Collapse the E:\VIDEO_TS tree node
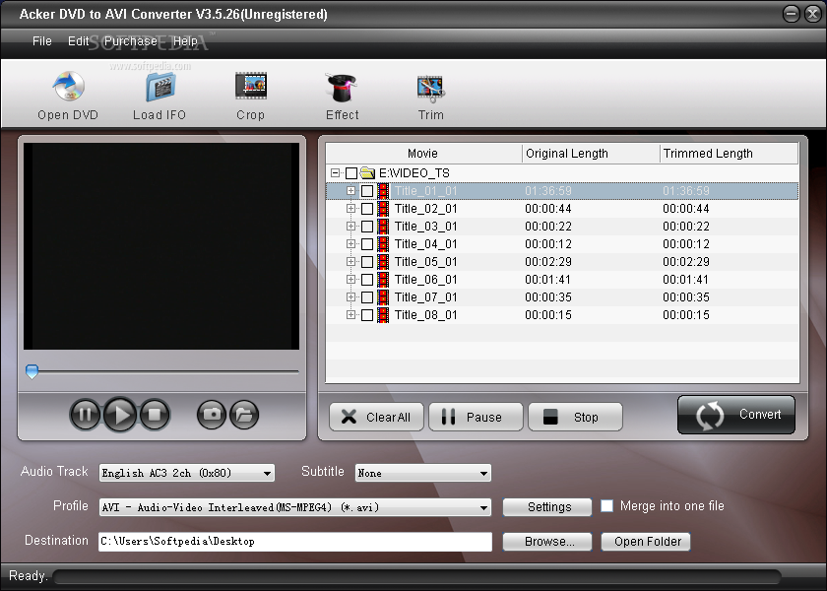Image resolution: width=827 pixels, height=591 pixels. [335, 173]
